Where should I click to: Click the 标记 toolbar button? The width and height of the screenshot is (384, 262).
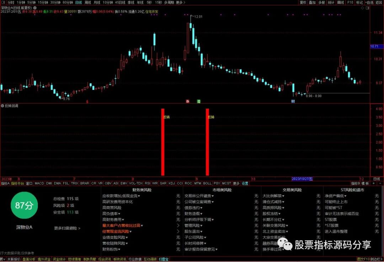pyautogui.click(x=359, y=2)
